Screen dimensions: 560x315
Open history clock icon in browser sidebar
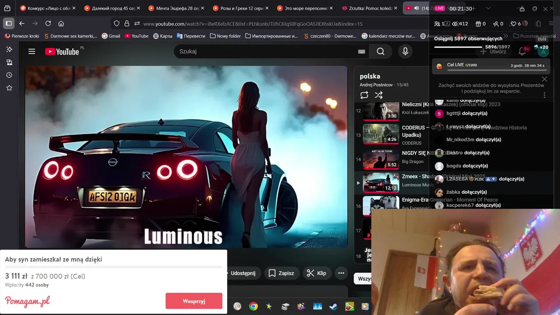click(x=9, y=75)
